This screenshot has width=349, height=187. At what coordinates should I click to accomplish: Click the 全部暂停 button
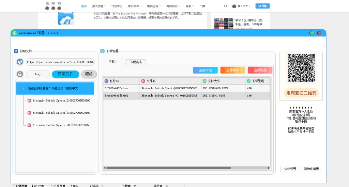point(232,70)
